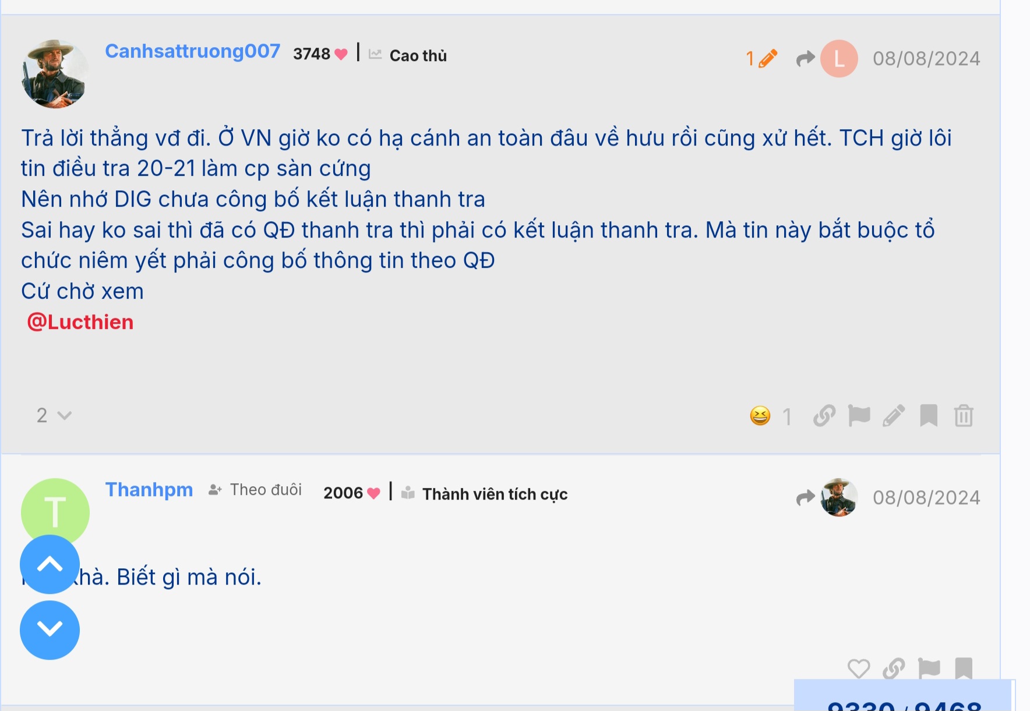Expand the 2 replies on first post

click(x=54, y=415)
